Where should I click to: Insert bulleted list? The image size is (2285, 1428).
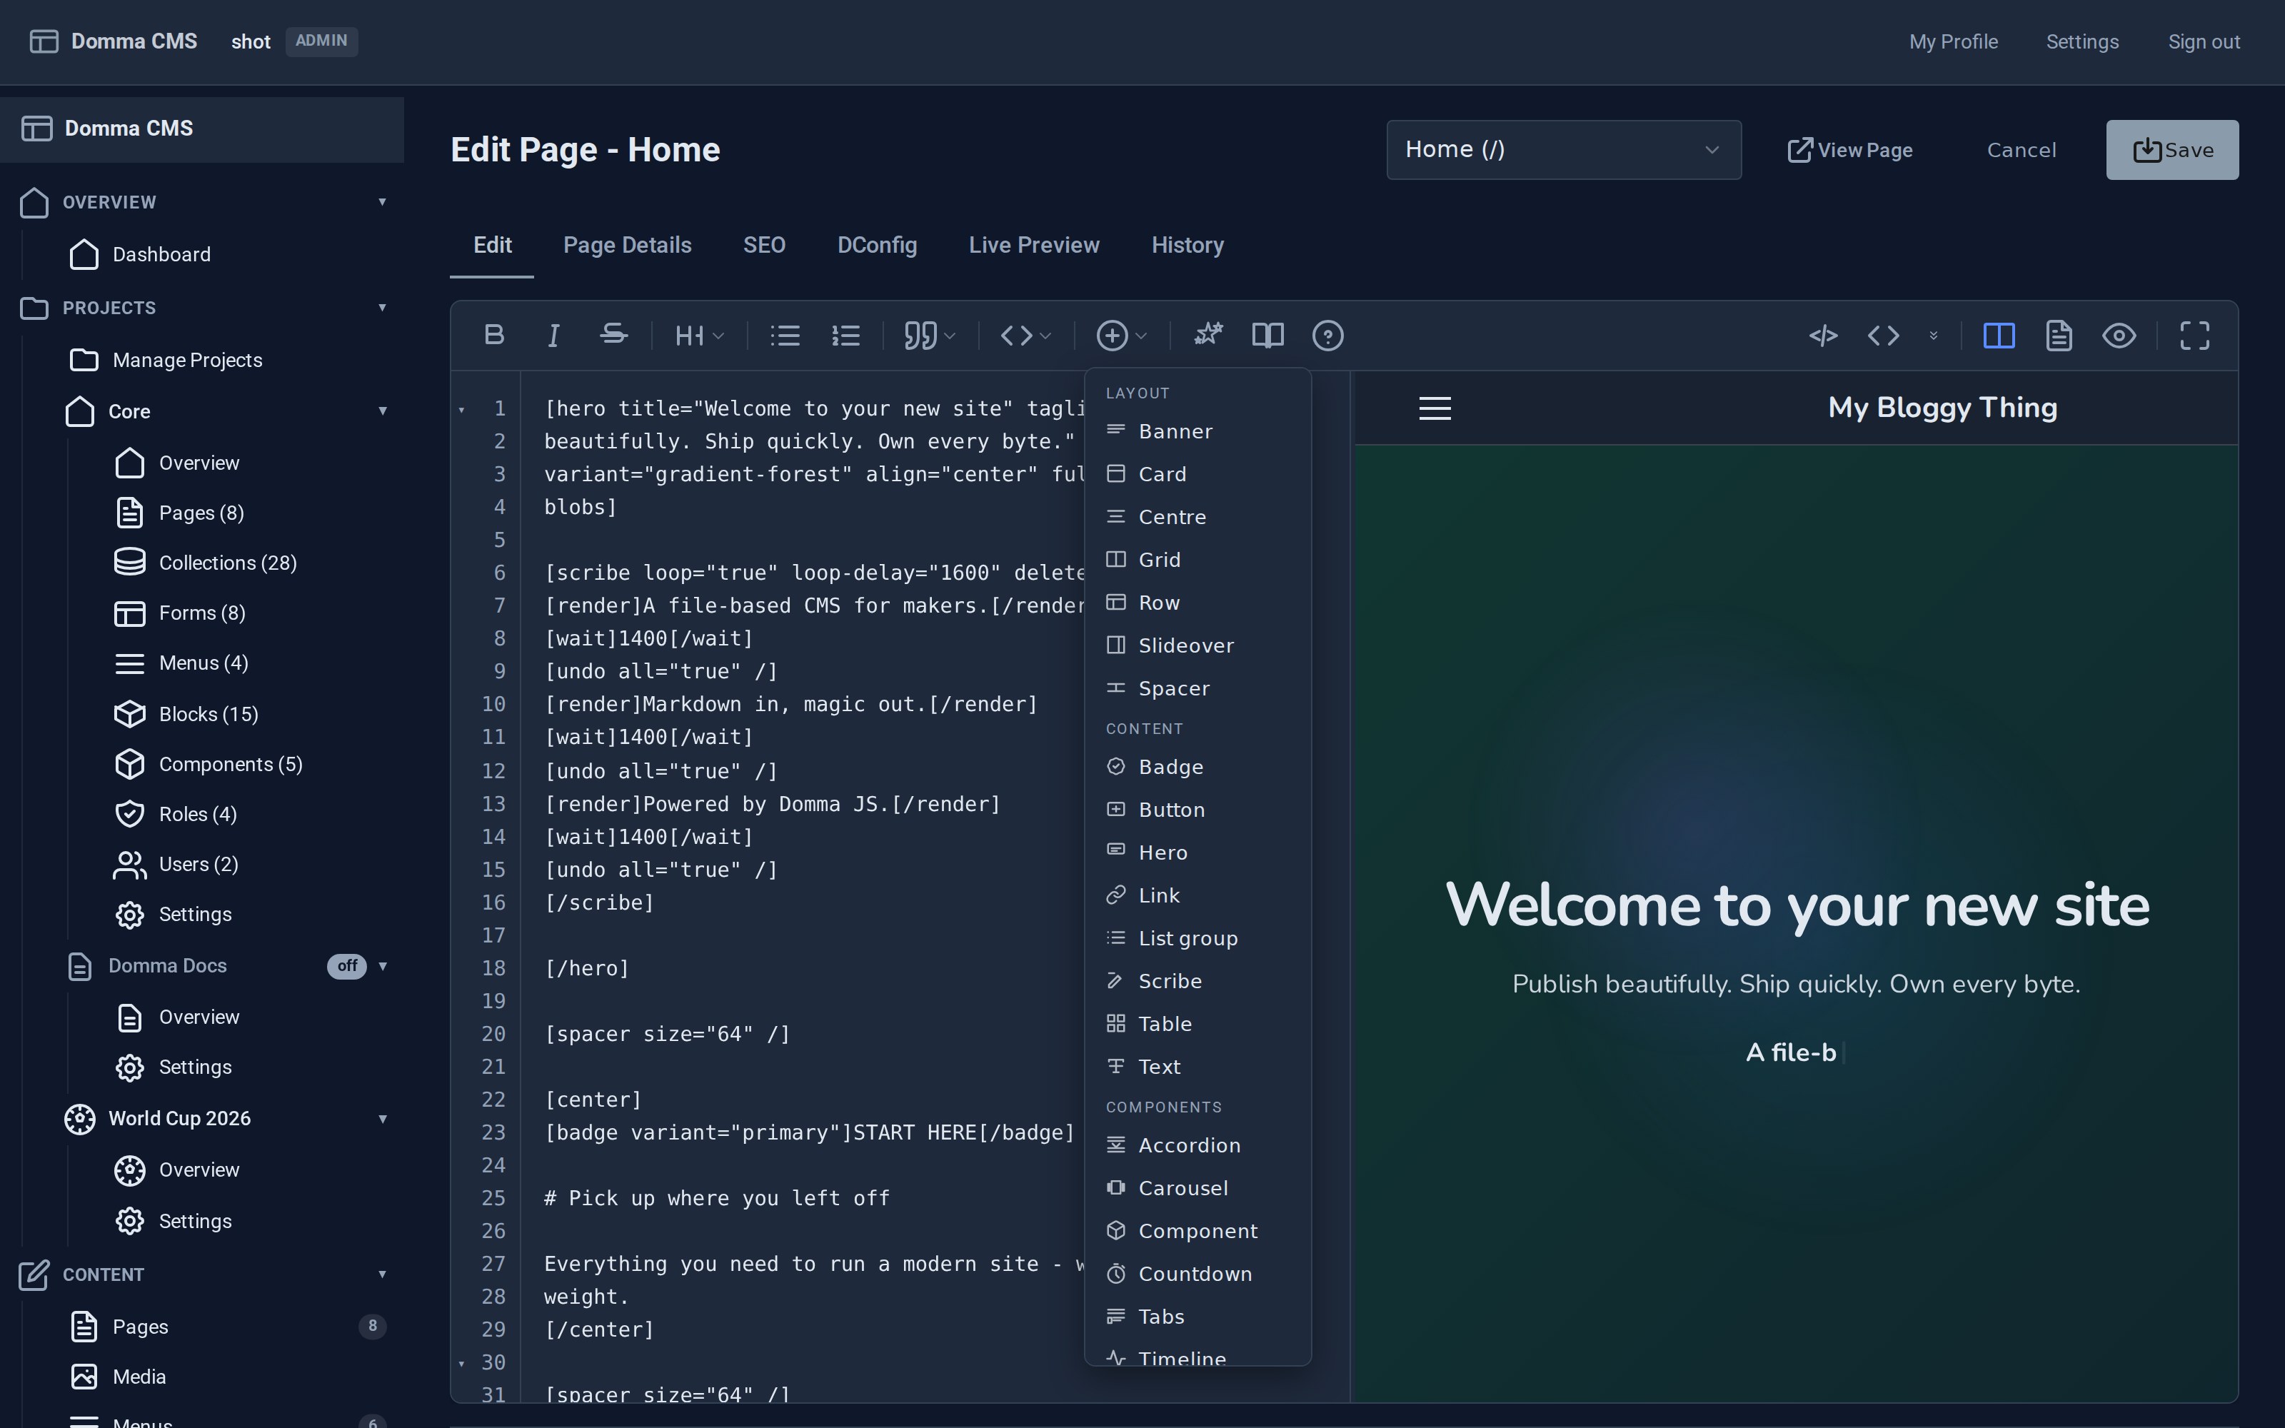(785, 336)
